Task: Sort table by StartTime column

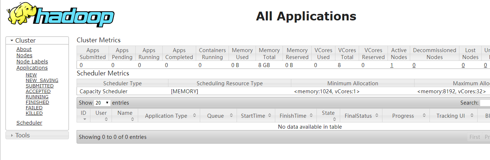Action: [256, 116]
